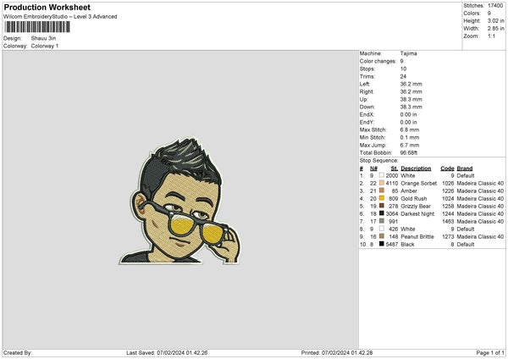This screenshot has height=359, width=508.
Task: Select the Peanut Brittle color swatch
Action: 382,236
